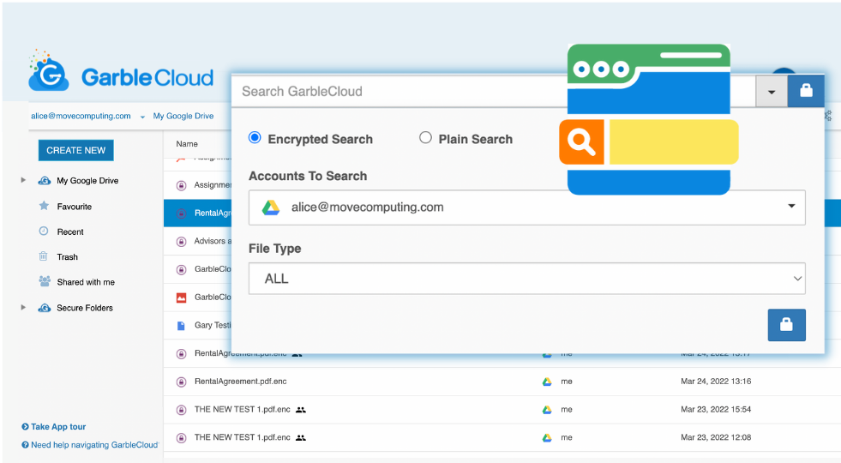The width and height of the screenshot is (841, 463).
Task: Click the lock button below File Type
Action: coord(786,325)
